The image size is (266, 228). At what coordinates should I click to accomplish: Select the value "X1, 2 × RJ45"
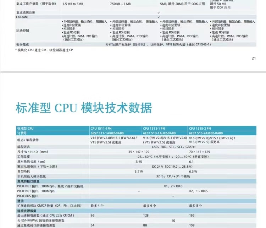point(173,186)
